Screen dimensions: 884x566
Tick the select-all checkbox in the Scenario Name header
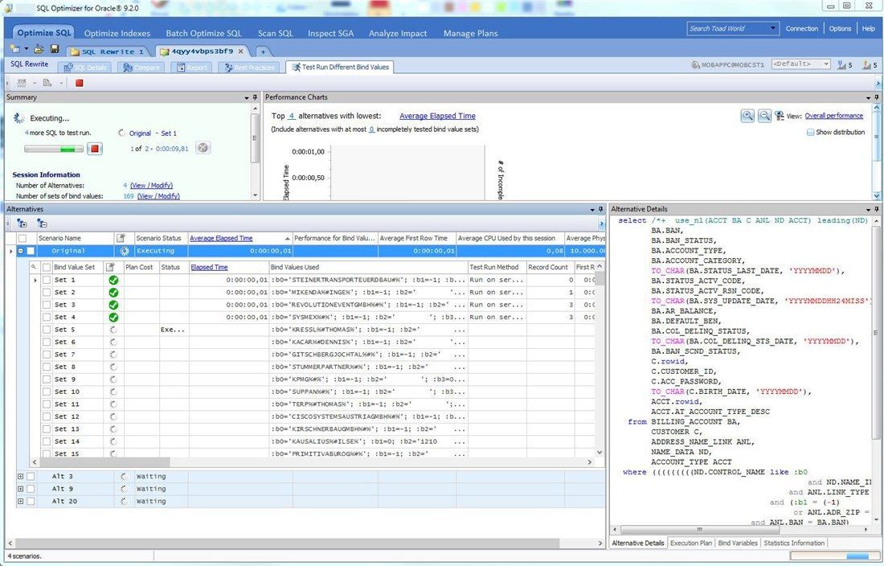click(x=22, y=239)
